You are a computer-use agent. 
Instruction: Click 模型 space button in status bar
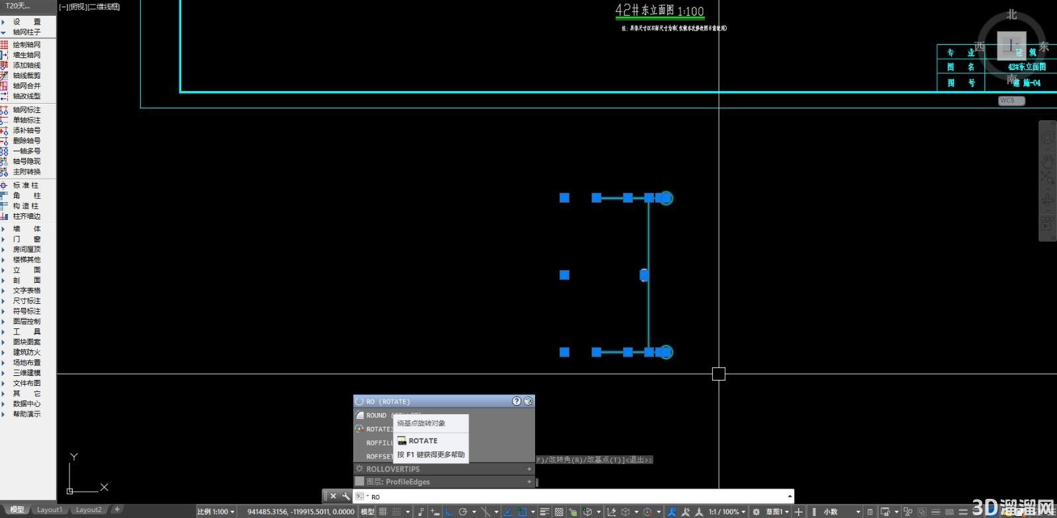pos(367,511)
